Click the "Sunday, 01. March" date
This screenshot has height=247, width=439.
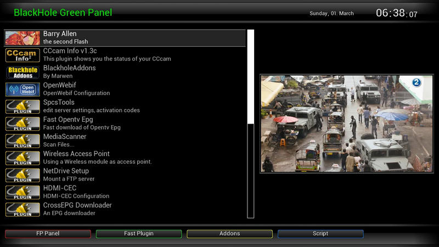pos(331,13)
